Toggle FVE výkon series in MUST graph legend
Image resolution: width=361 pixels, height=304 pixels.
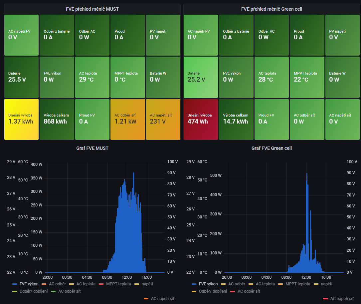(28, 284)
